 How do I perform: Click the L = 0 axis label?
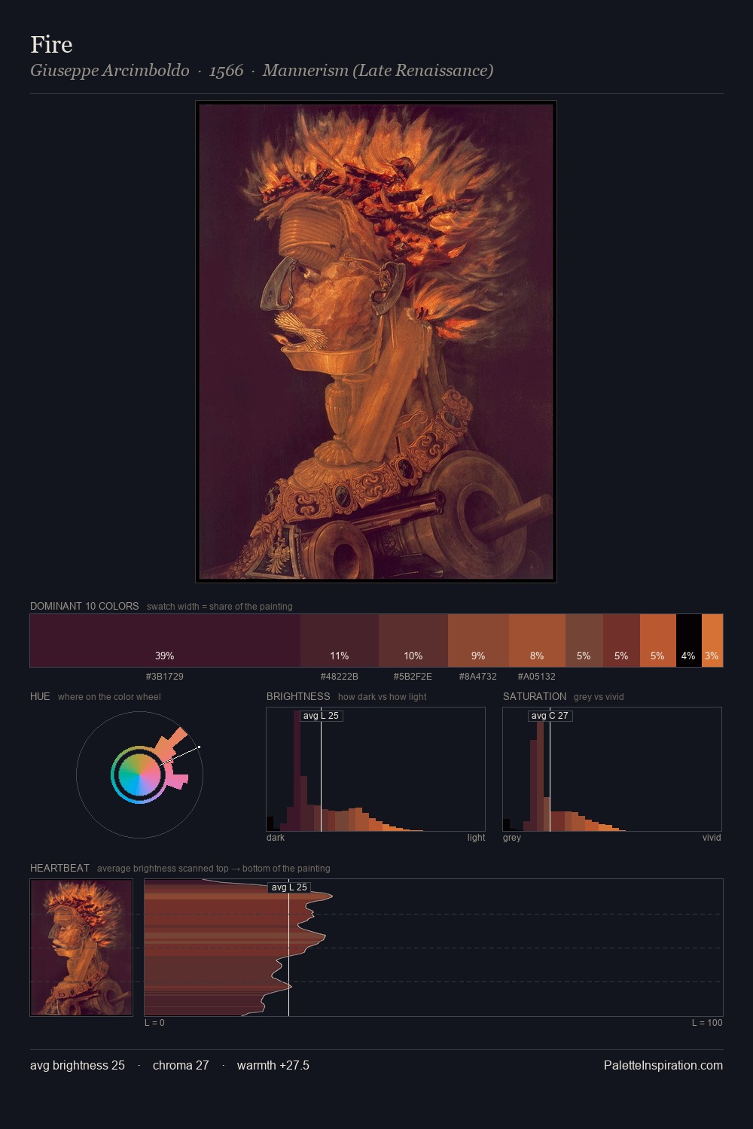[x=154, y=1022]
